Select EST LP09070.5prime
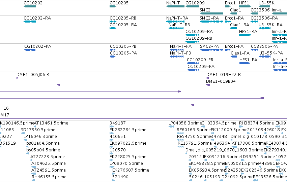This screenshot has width=287, height=182. [111, 167]
